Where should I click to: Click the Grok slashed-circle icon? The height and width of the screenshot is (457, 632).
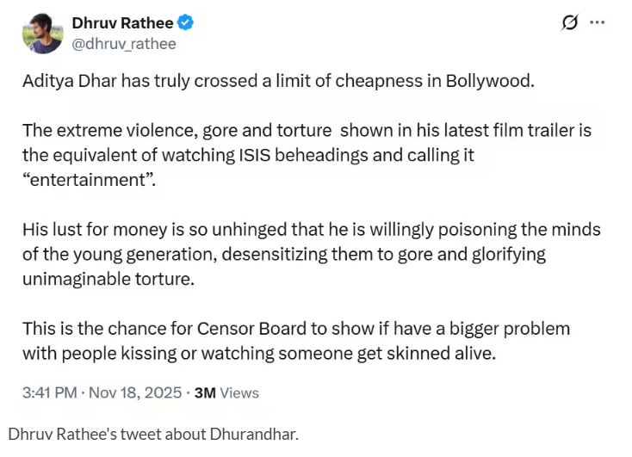(569, 23)
